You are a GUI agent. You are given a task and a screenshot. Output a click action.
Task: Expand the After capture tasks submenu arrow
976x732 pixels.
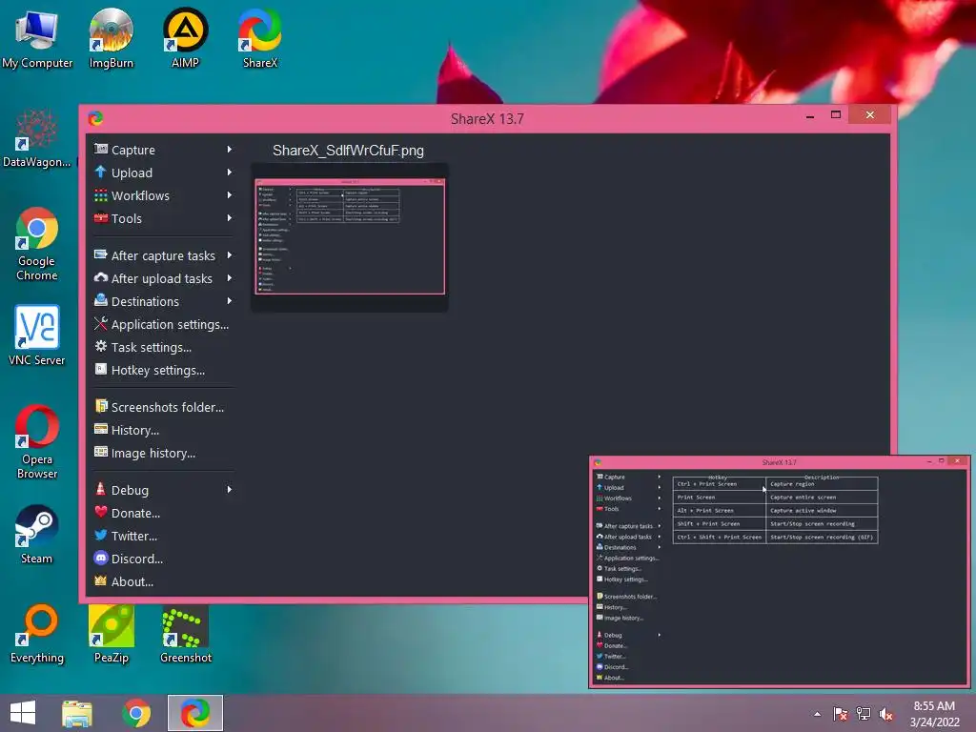coord(230,255)
